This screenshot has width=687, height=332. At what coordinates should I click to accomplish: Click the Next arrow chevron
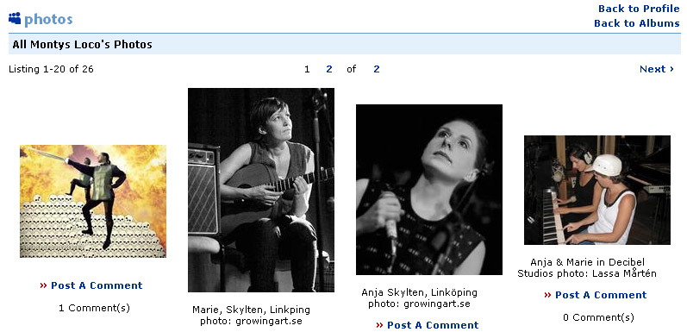click(671, 69)
